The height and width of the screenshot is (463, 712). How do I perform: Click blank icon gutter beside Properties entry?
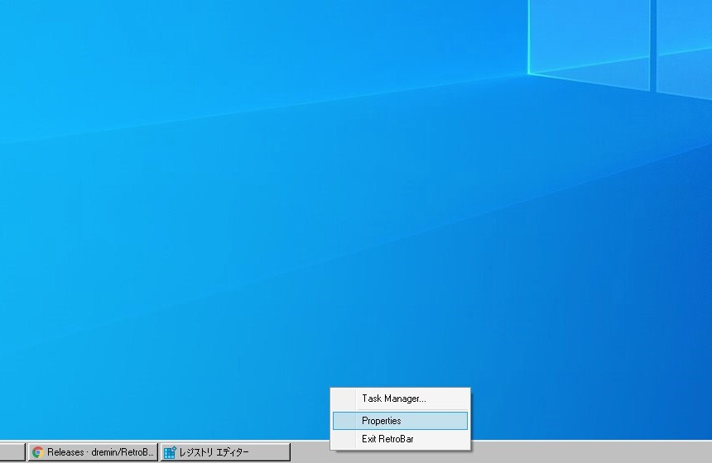[x=344, y=421]
